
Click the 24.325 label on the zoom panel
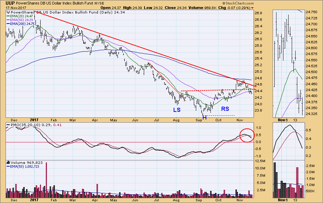point(312,114)
